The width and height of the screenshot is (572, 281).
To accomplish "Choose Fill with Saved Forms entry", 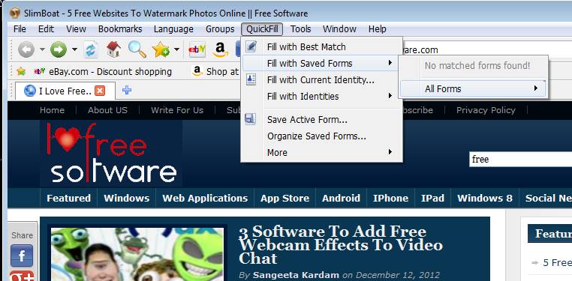I will tap(321, 64).
